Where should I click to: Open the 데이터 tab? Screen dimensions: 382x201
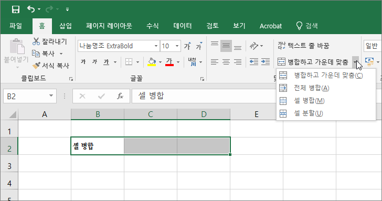(x=183, y=26)
